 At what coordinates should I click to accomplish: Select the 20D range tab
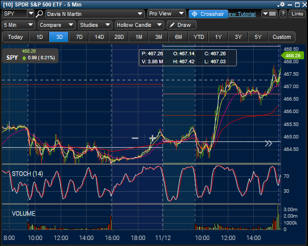pyautogui.click(x=119, y=37)
